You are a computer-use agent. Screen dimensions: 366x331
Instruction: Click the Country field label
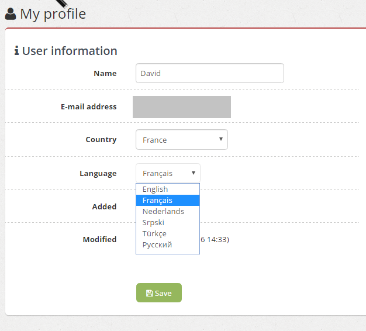click(101, 139)
